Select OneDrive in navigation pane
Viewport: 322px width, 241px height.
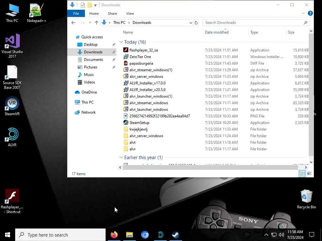click(89, 92)
